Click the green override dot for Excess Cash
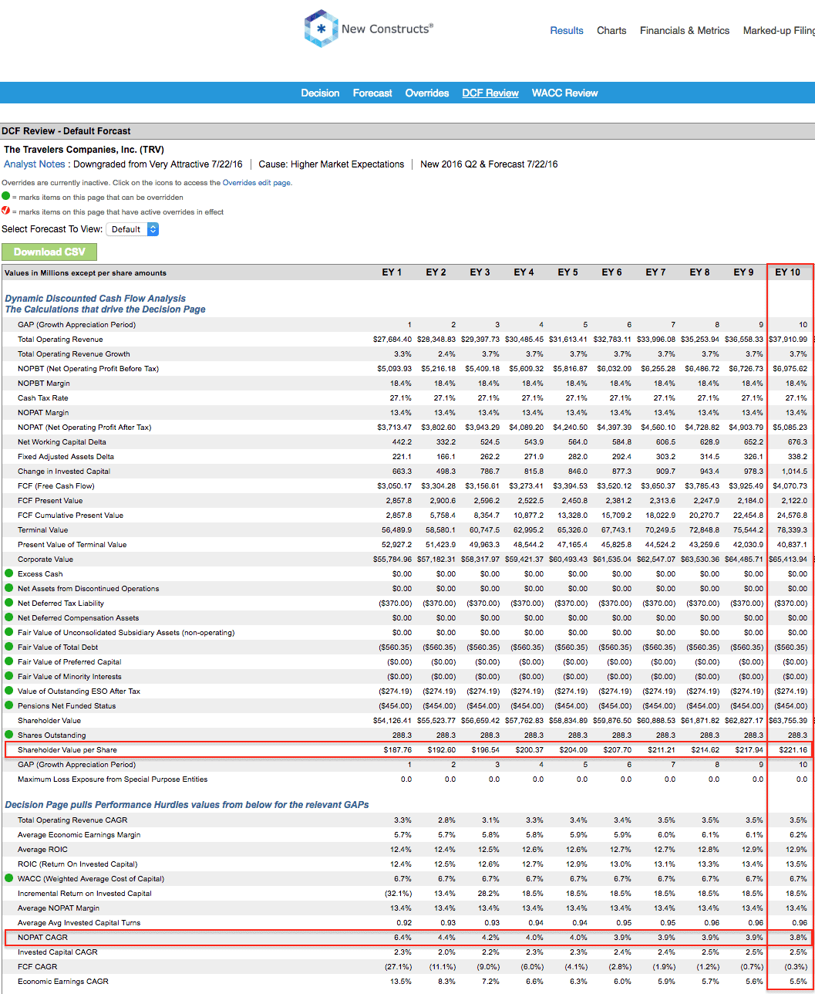This screenshot has height=994, width=815. click(8, 573)
